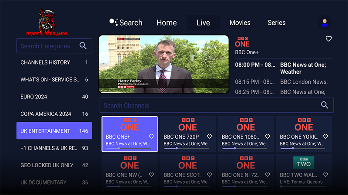Click progress bar on BBC ONE+ tile
This screenshot has height=195, width=348.
tap(129, 148)
